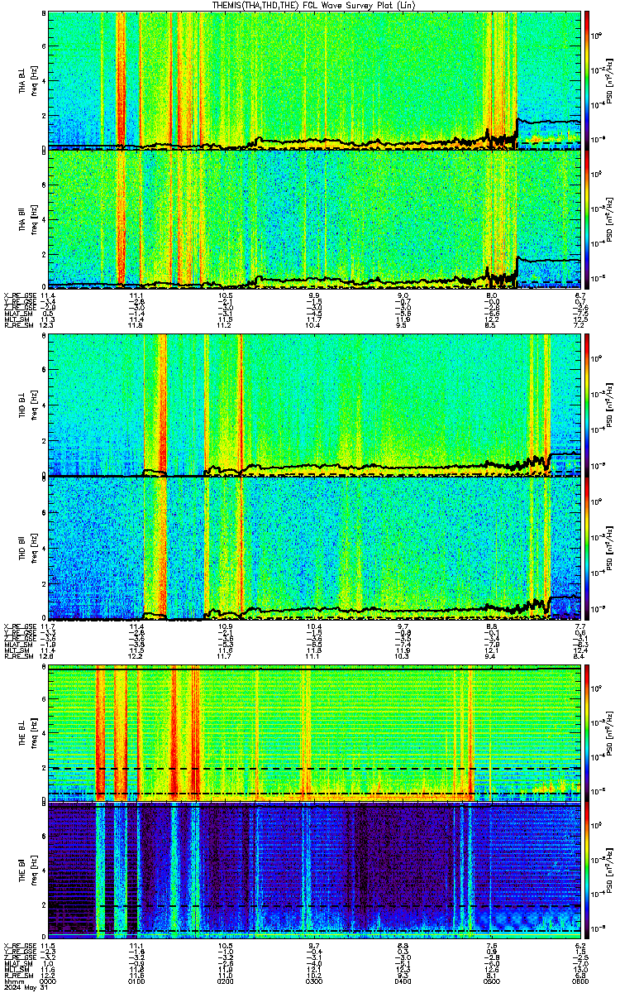620x993 pixels.
Task: Click the THE BII spectrogram panel
Action: point(315,871)
